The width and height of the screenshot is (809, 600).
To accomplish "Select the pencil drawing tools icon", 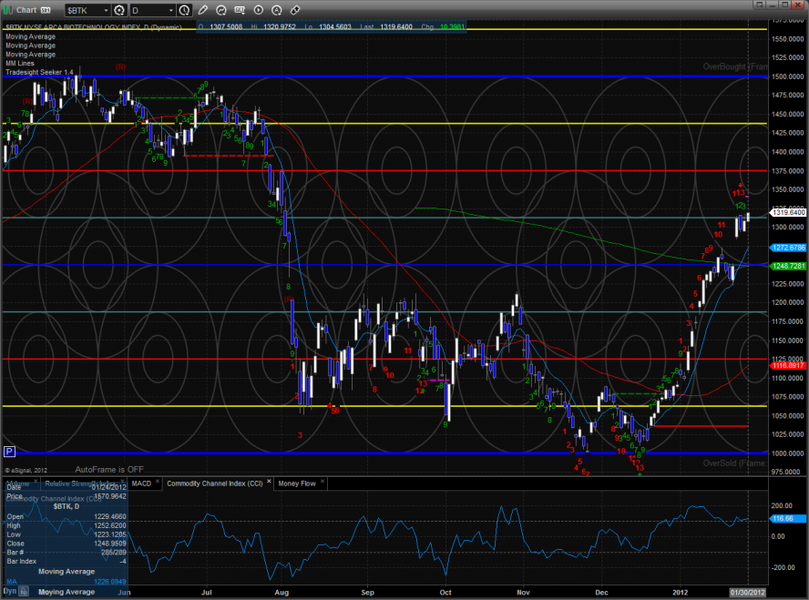I will (203, 10).
